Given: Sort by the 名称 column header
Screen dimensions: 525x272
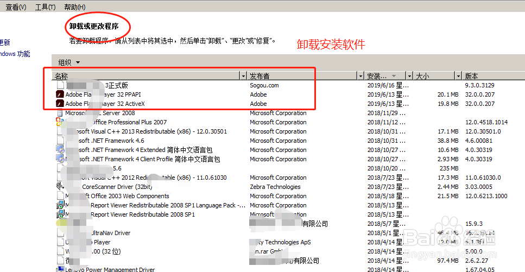Looking at the screenshot, I should click(147, 76).
